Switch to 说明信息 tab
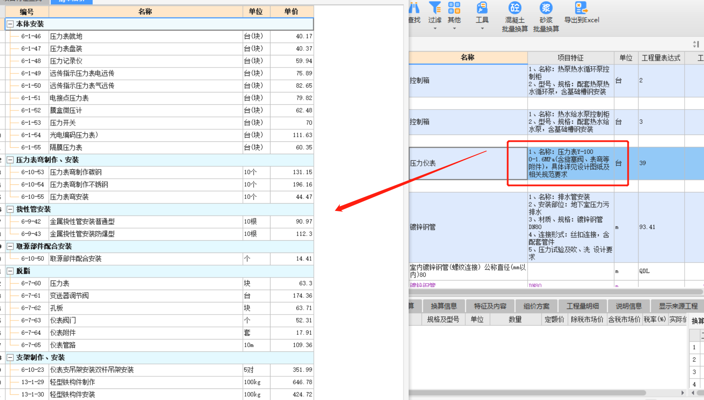The width and height of the screenshot is (704, 400). pyautogui.click(x=628, y=306)
